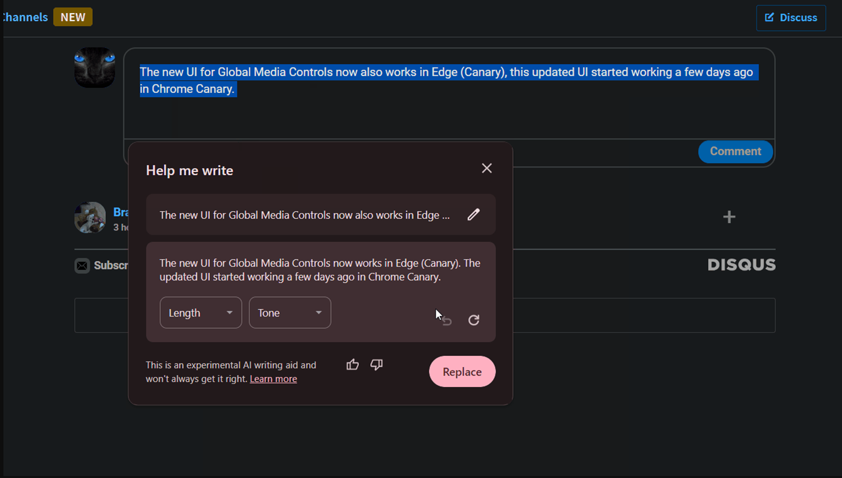Click the Channels link at top

(x=25, y=17)
